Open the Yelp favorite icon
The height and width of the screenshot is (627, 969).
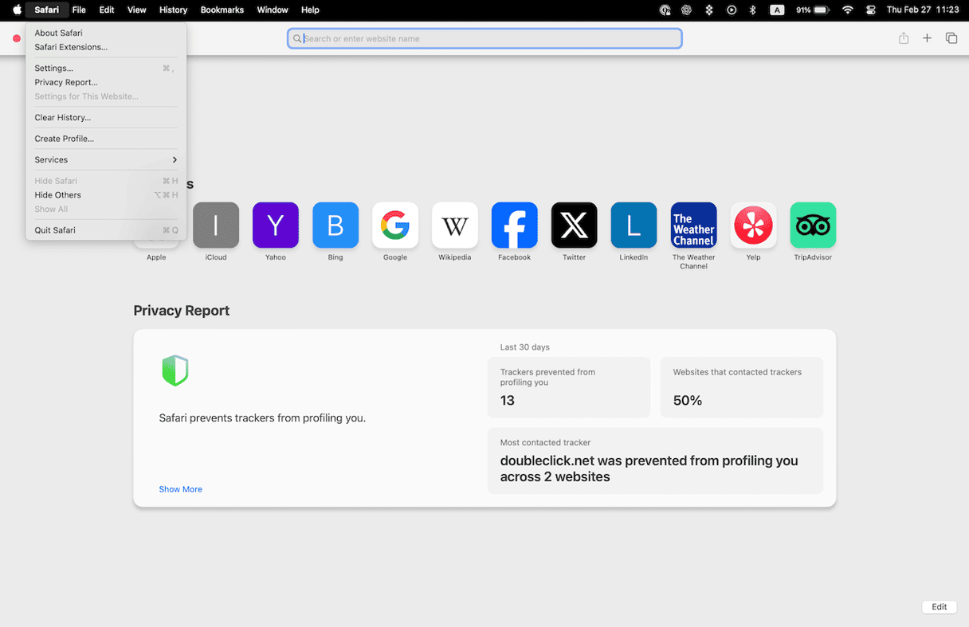pos(753,225)
